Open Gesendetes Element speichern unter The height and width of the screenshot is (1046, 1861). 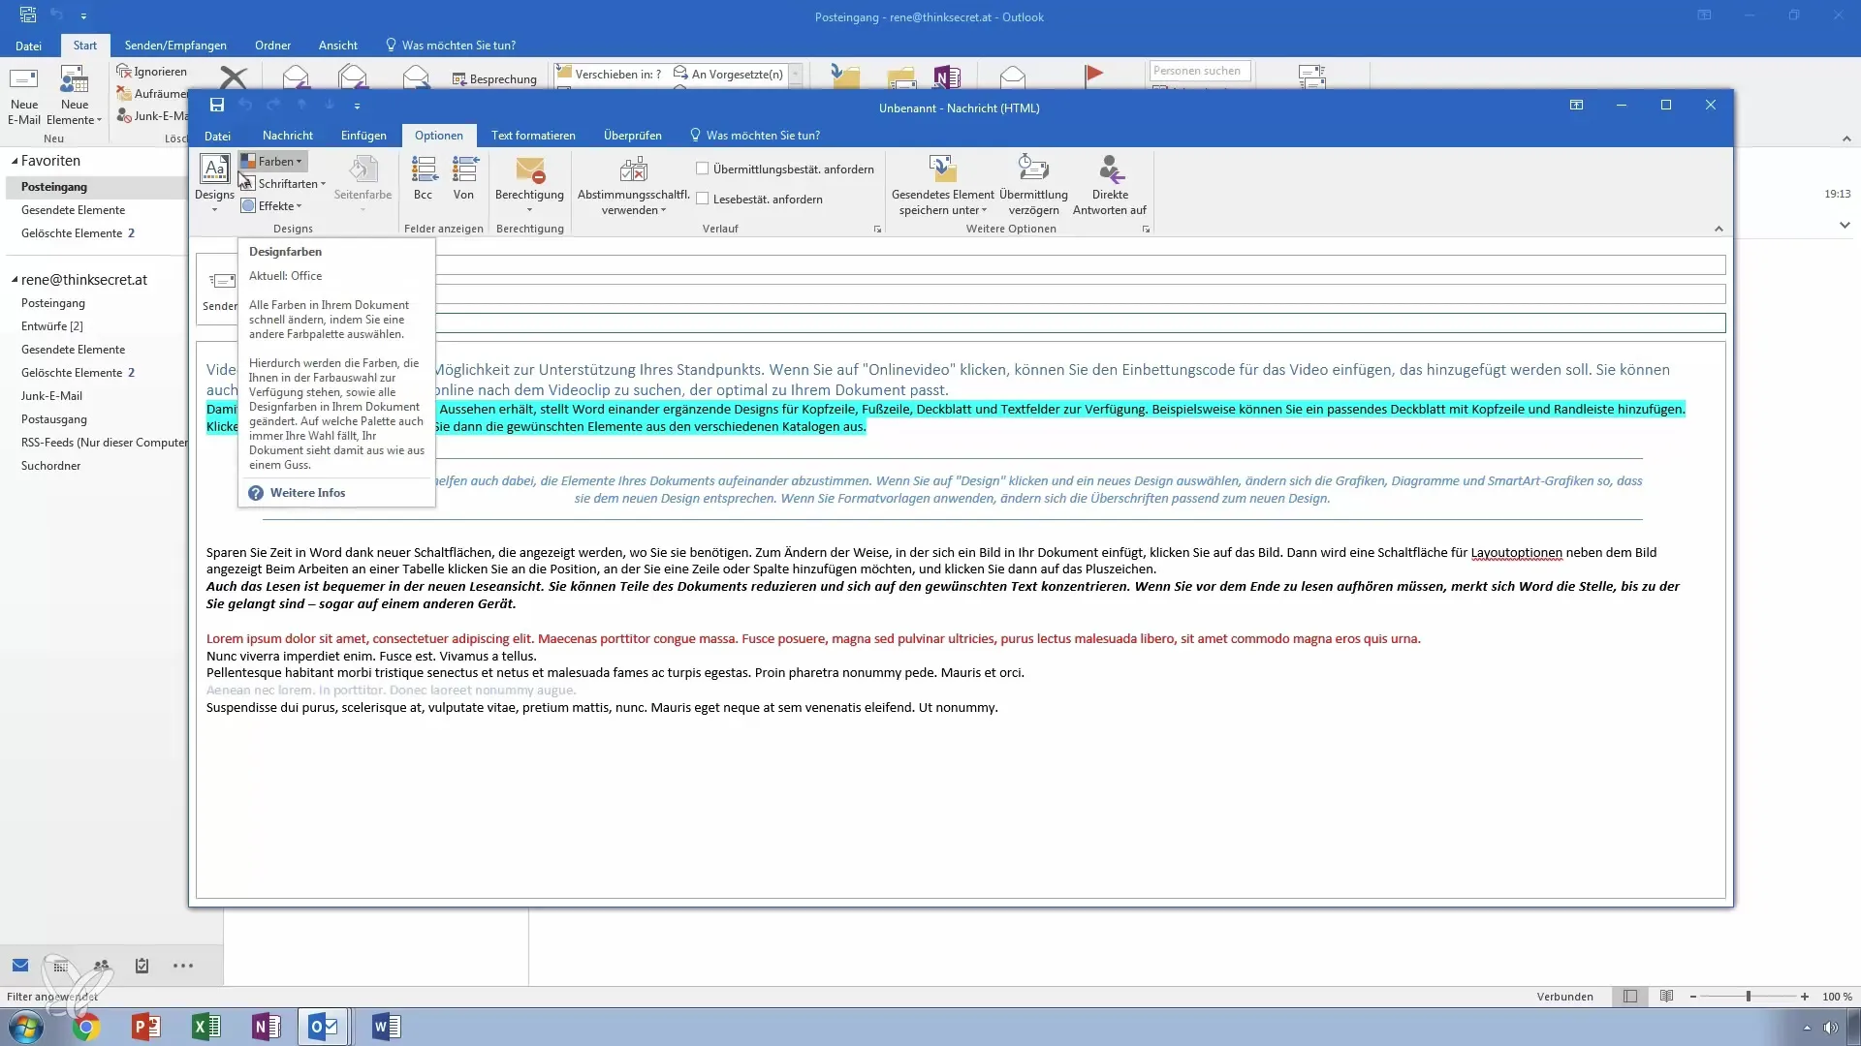[942, 186]
